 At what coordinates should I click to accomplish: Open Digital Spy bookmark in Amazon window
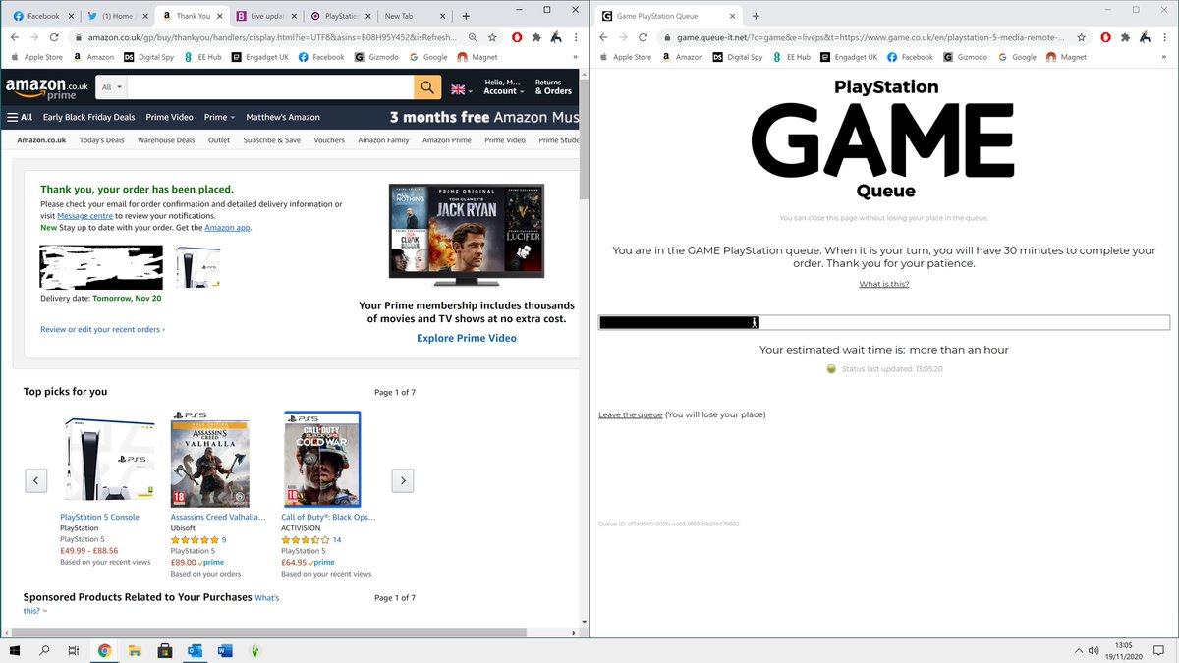(x=148, y=57)
